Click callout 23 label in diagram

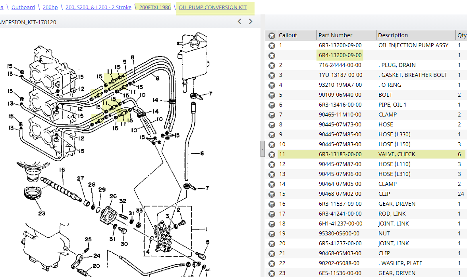42,213
